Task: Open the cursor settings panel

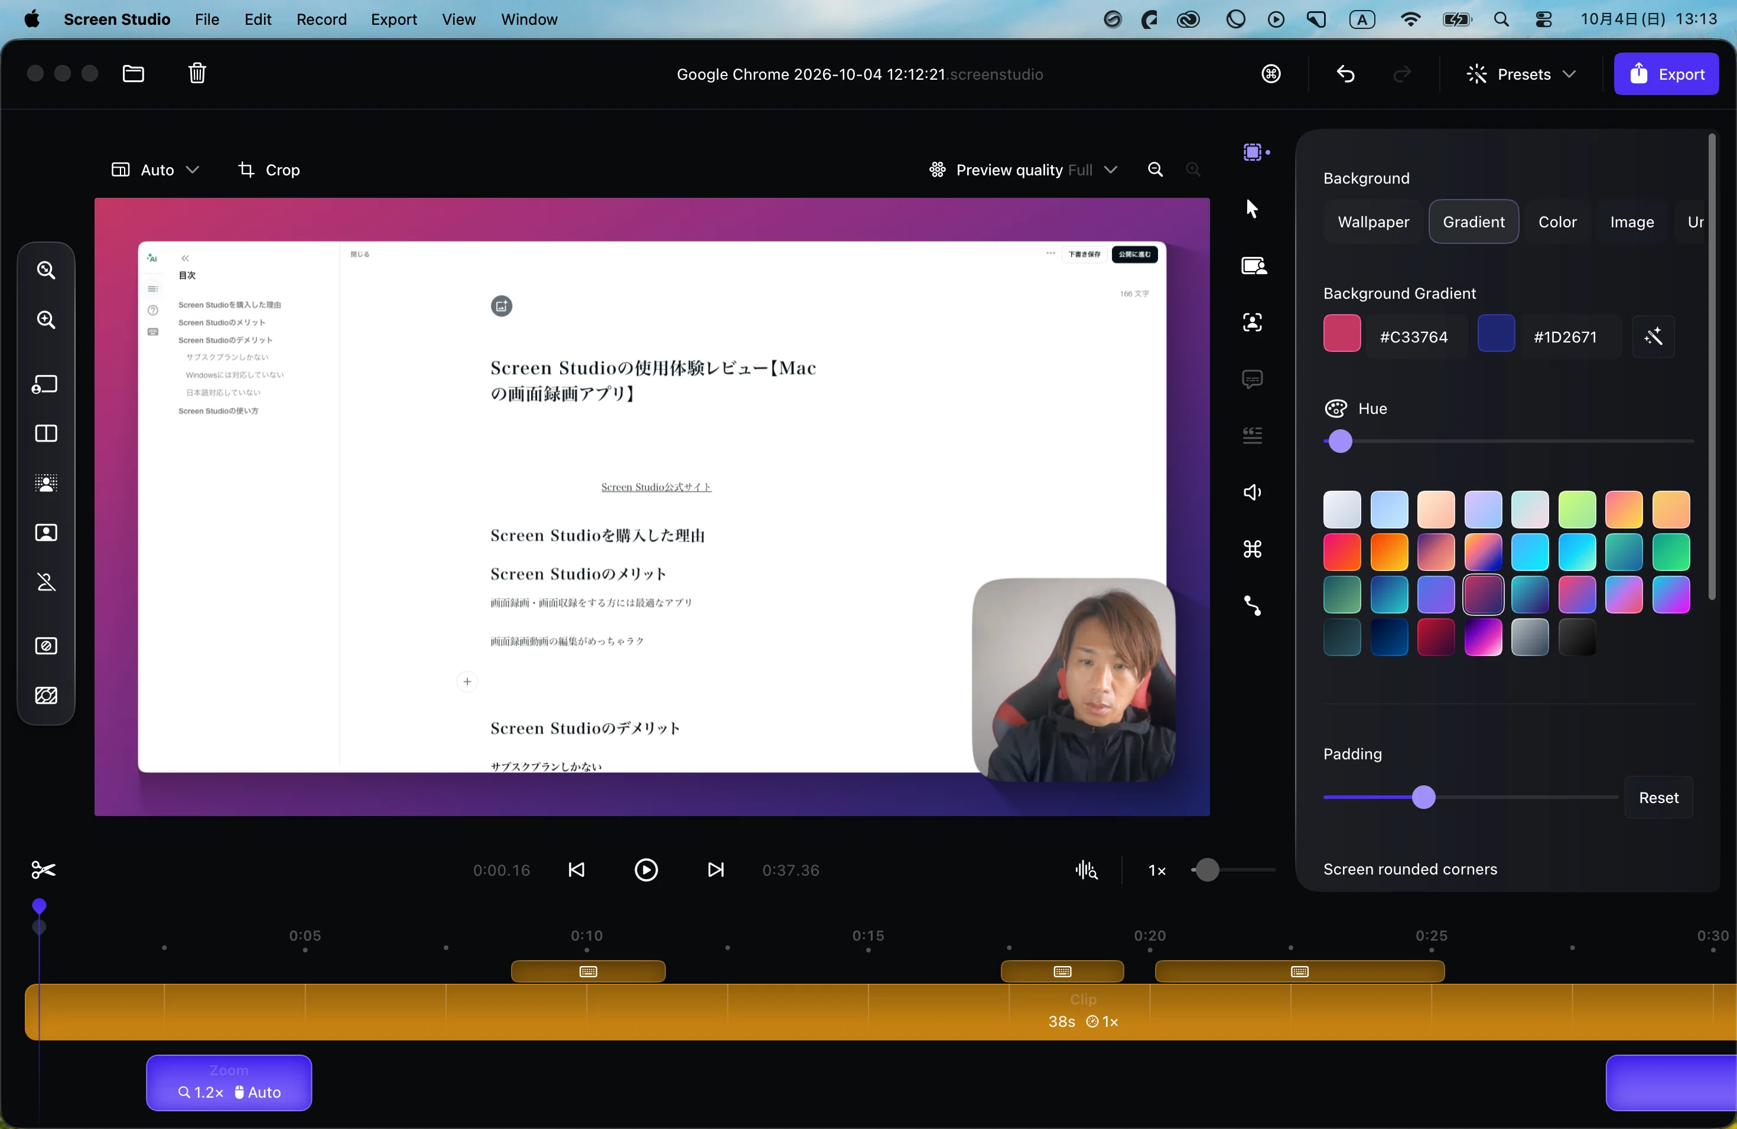Action: [x=1253, y=208]
